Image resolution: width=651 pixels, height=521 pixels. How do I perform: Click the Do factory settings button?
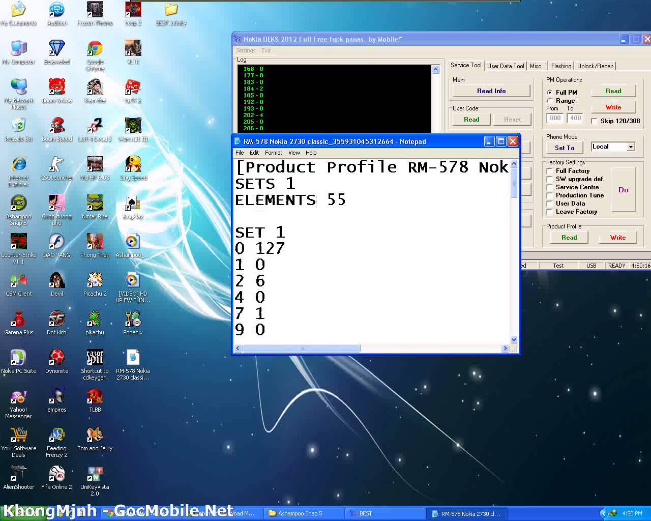coord(624,190)
